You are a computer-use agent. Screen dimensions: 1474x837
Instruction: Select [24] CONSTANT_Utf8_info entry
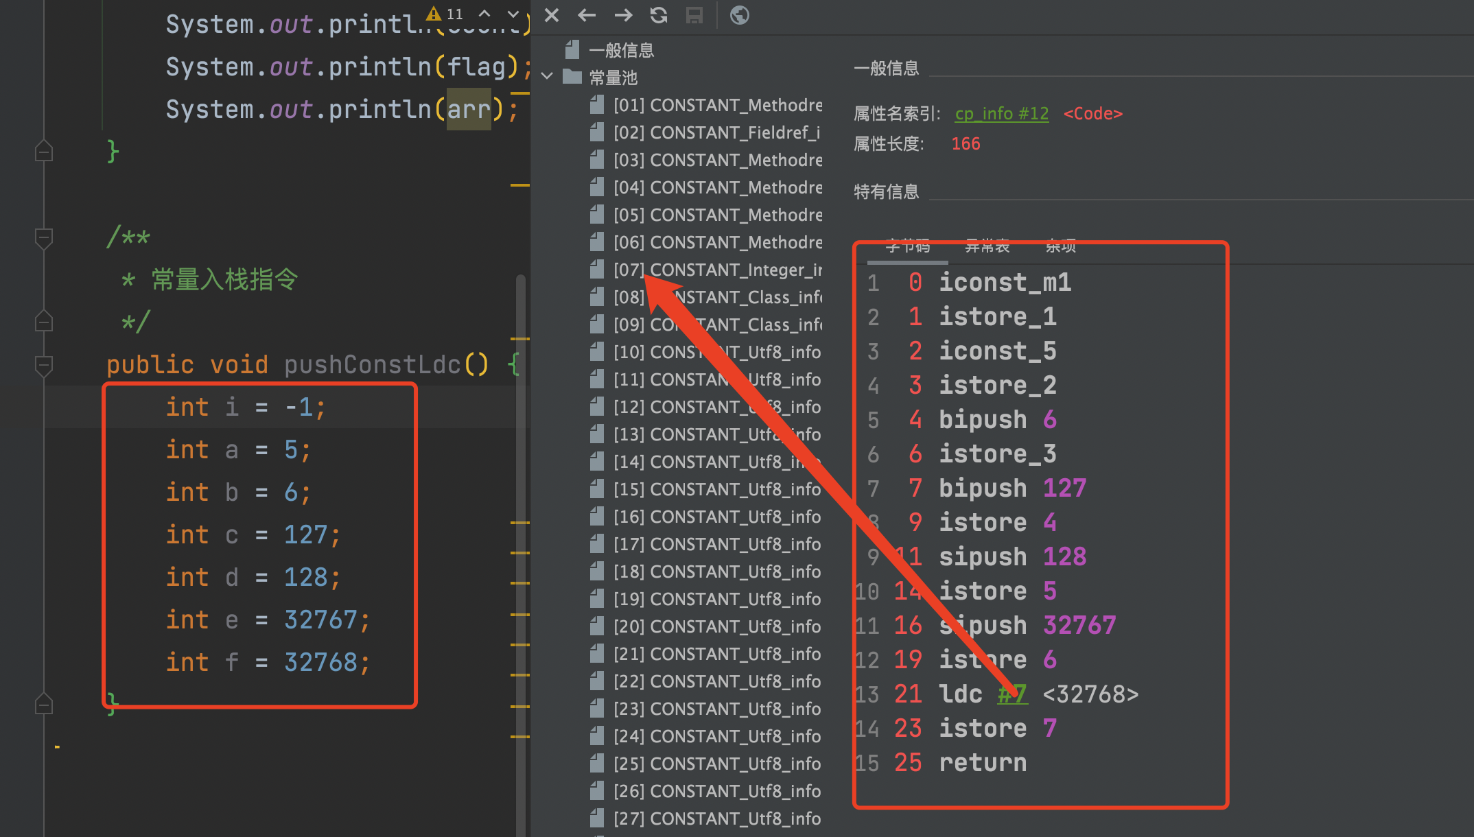(x=705, y=736)
